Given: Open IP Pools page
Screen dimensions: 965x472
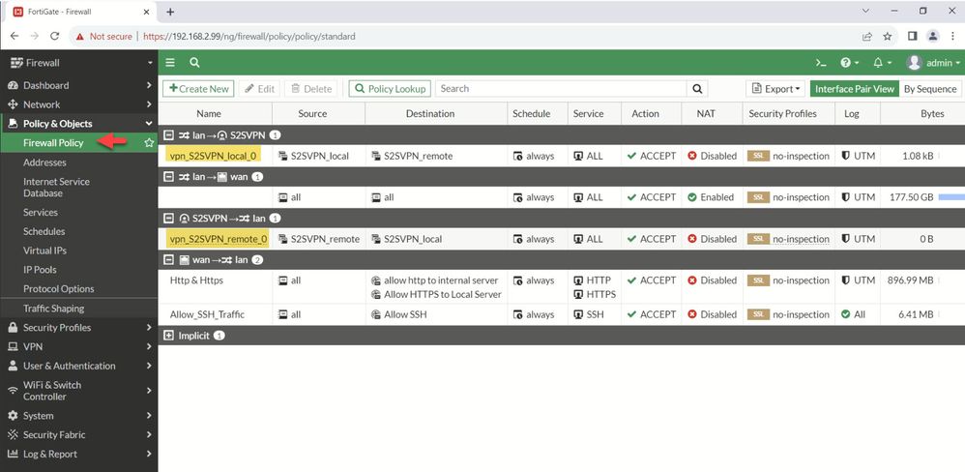Looking at the screenshot, I should pos(40,270).
